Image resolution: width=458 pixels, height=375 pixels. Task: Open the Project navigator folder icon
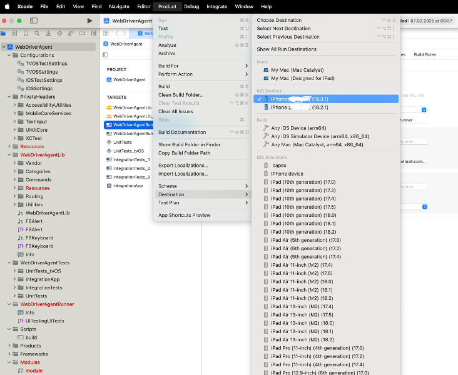point(3,34)
